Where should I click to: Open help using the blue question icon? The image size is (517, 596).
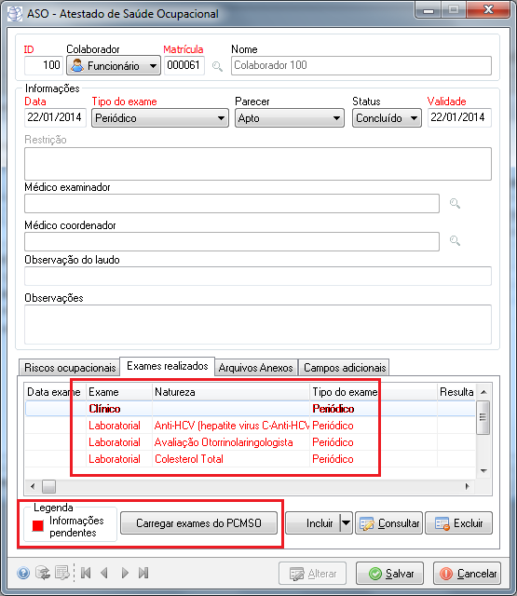tap(23, 573)
